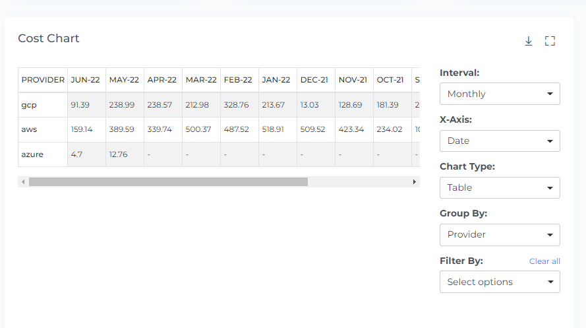
Task: Click the JUN-22 column header
Action: 85,80
